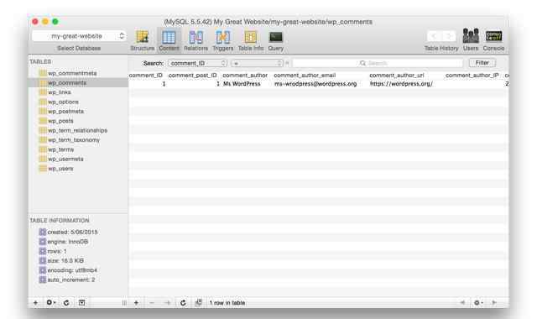This screenshot has width=537, height=319.
Task: Open the Structure view
Action: [142, 41]
